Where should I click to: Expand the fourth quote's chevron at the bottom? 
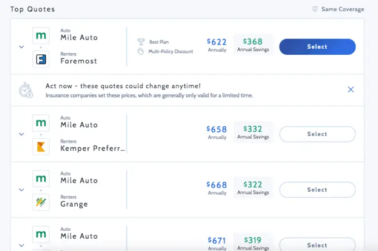pos(21,245)
